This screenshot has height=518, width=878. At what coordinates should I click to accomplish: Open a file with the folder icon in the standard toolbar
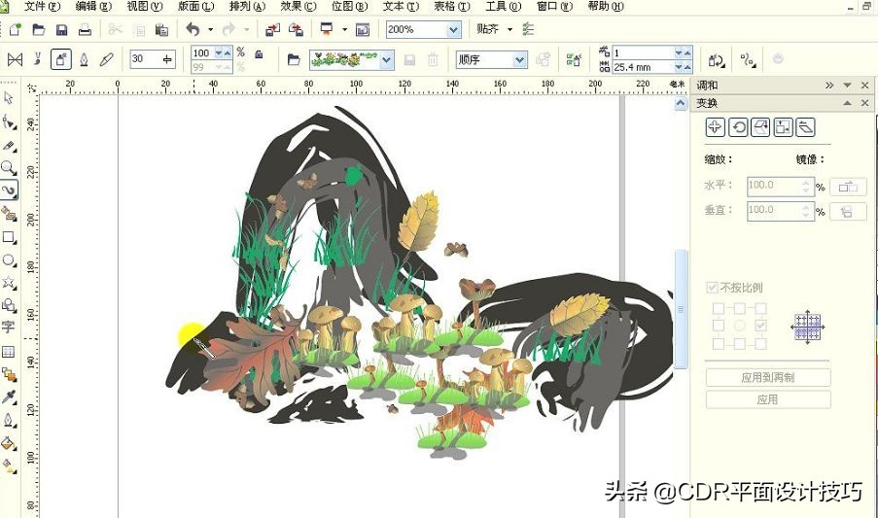pyautogui.click(x=39, y=30)
